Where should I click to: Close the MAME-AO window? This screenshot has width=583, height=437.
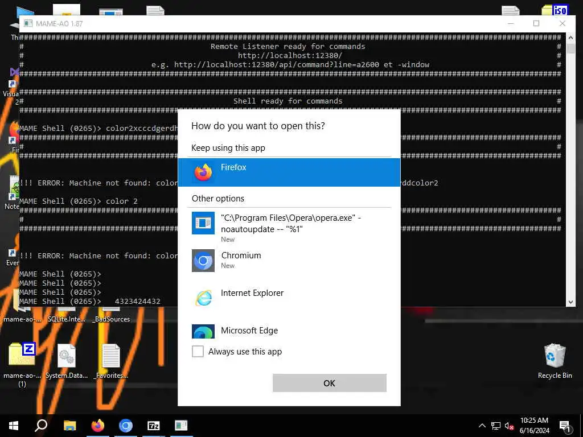pos(562,23)
